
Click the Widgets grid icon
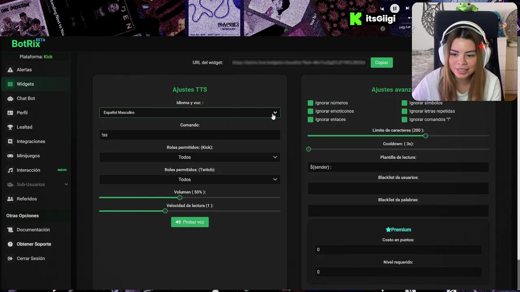pyautogui.click(x=10, y=84)
